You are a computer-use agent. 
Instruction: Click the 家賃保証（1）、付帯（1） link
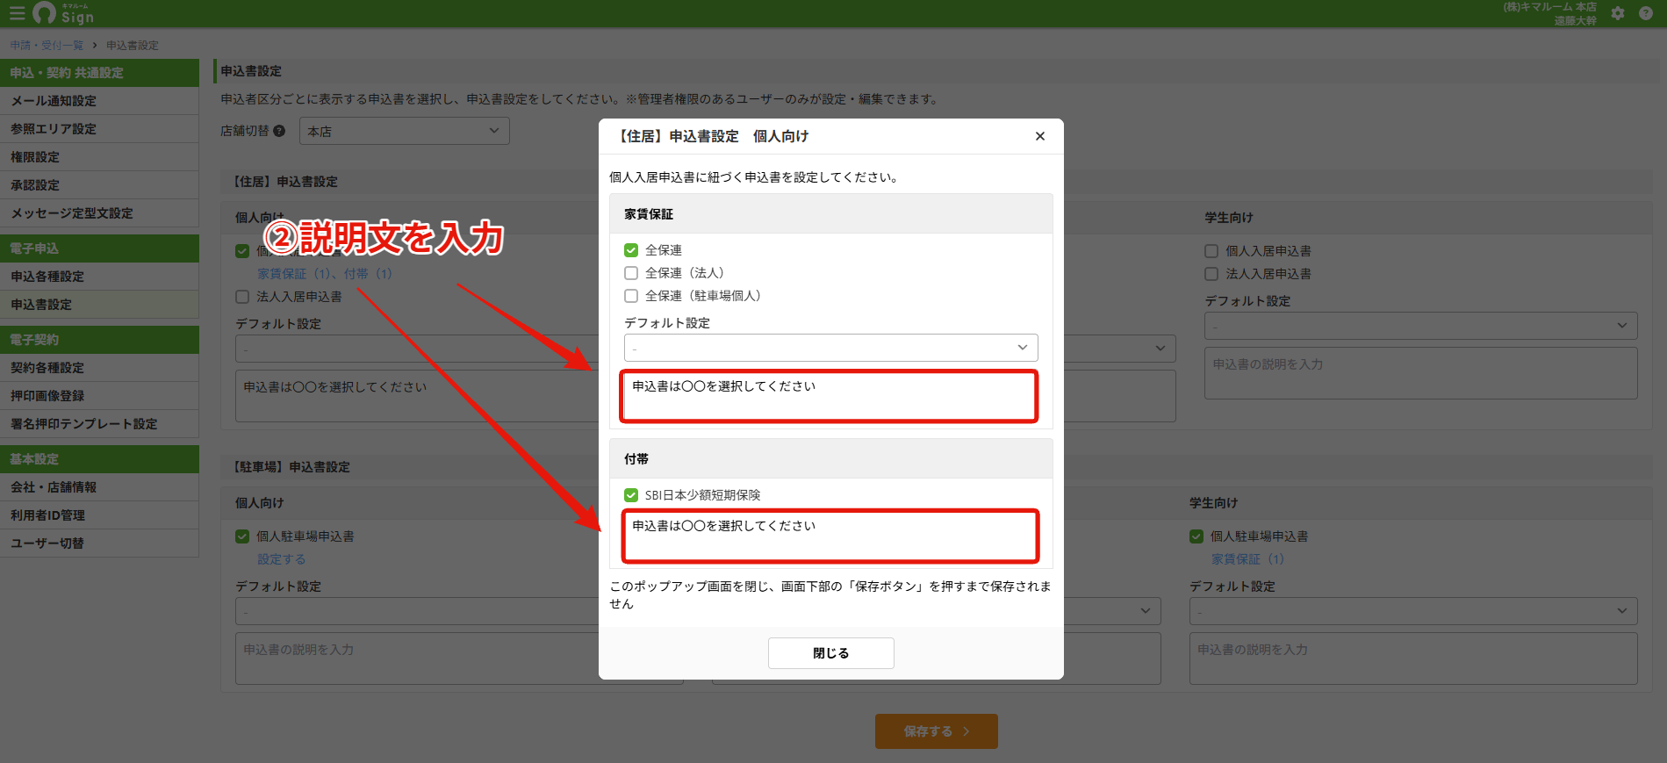click(x=325, y=274)
